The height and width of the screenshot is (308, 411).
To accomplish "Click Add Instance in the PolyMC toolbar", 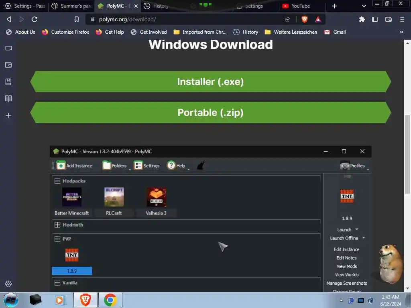I will pos(74,166).
